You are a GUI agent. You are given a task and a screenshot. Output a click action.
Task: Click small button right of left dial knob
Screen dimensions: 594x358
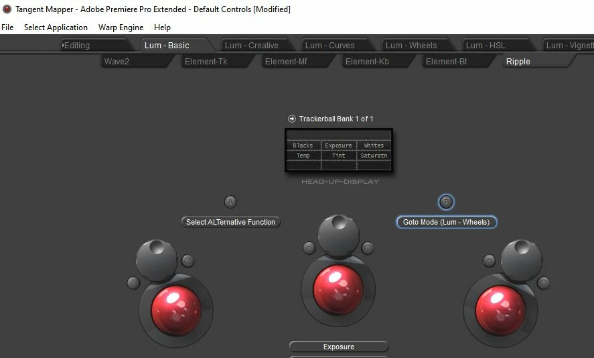(x=188, y=261)
